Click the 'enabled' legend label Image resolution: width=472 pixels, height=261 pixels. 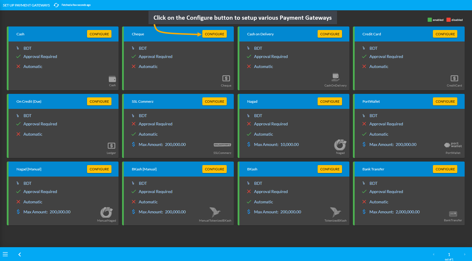438,20
